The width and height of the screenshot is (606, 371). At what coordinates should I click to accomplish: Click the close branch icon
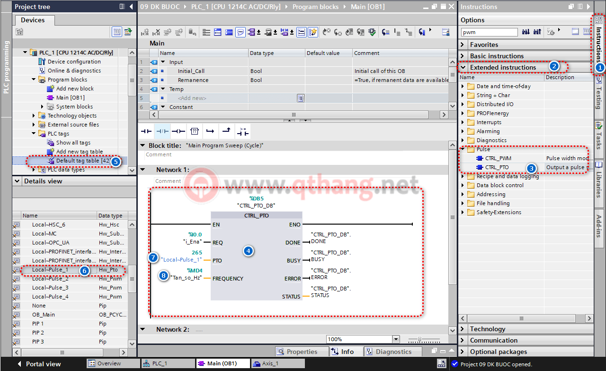[227, 131]
